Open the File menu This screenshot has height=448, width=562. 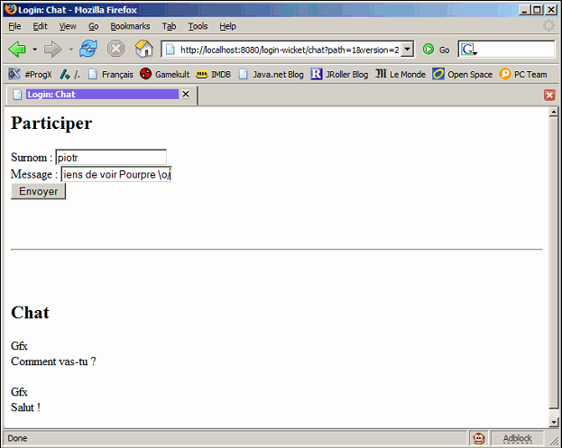[14, 26]
